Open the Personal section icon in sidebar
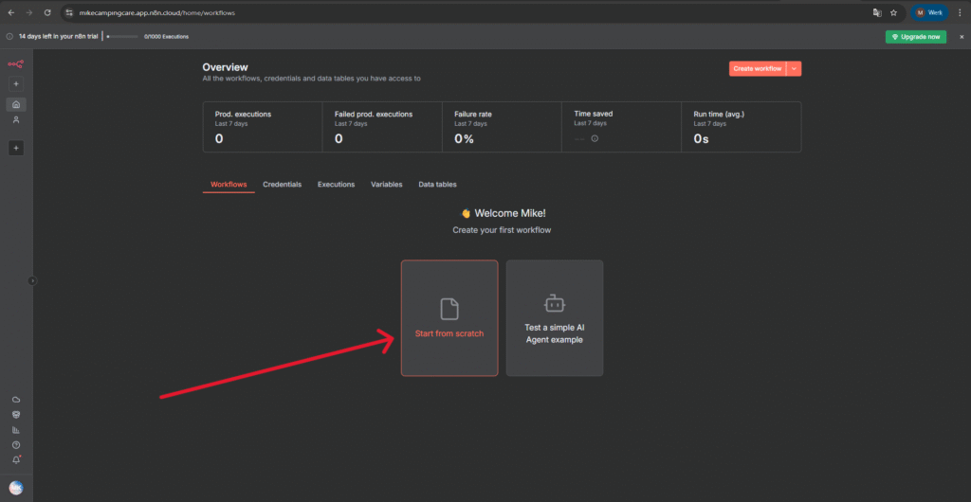The height and width of the screenshot is (502, 971). [16, 120]
